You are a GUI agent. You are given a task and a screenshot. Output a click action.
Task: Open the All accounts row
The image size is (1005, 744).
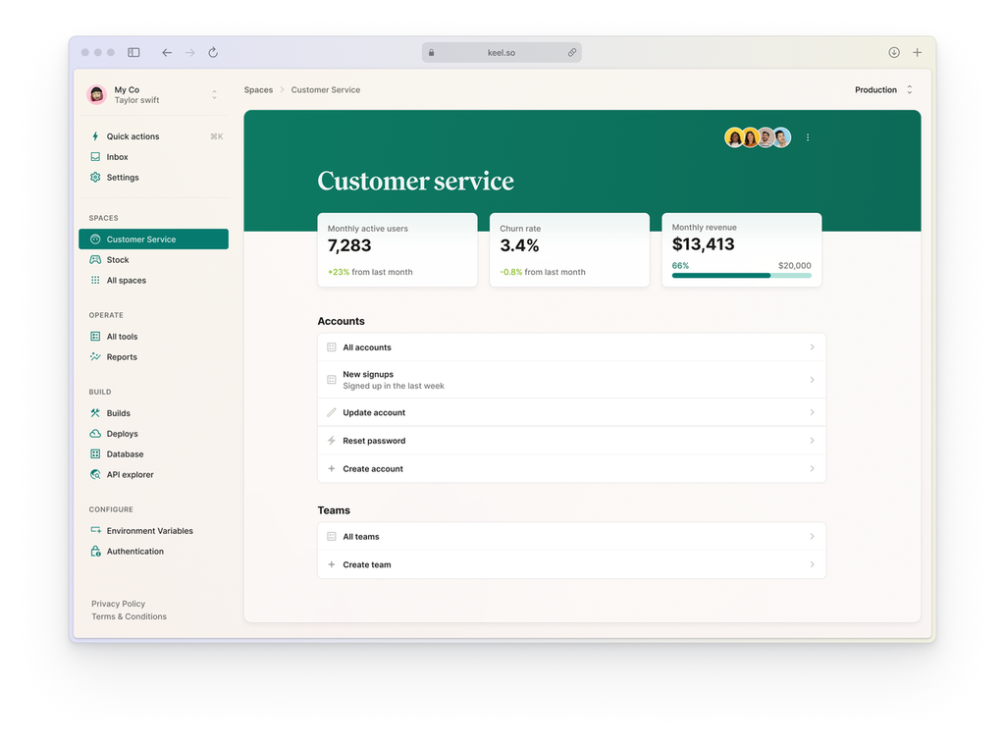[572, 347]
